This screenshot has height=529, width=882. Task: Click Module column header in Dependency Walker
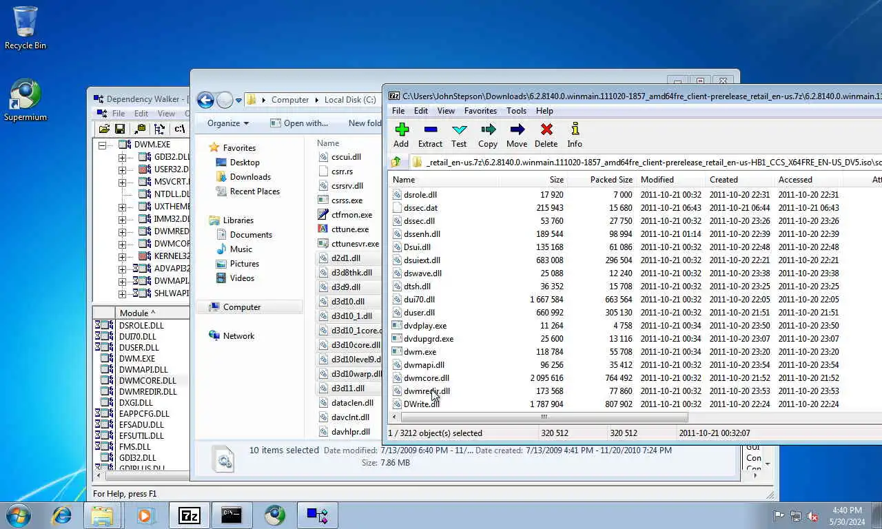click(x=152, y=313)
